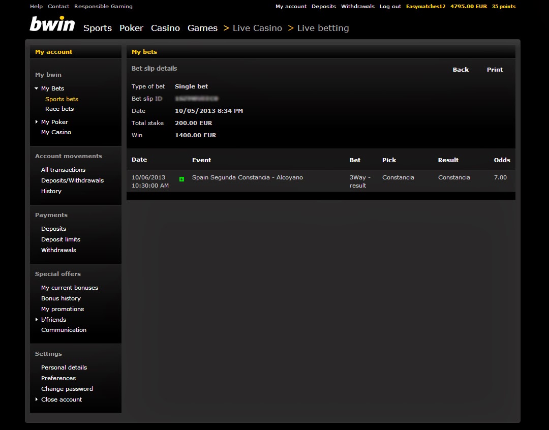Open Deposit limits settings
The width and height of the screenshot is (549, 430).
point(61,239)
